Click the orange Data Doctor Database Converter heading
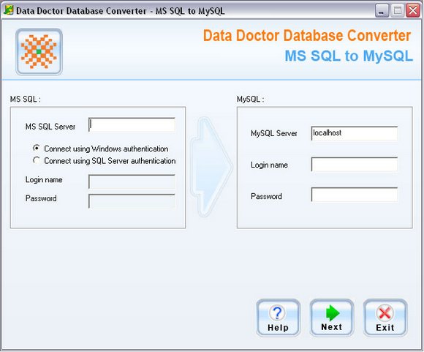 [x=307, y=35]
